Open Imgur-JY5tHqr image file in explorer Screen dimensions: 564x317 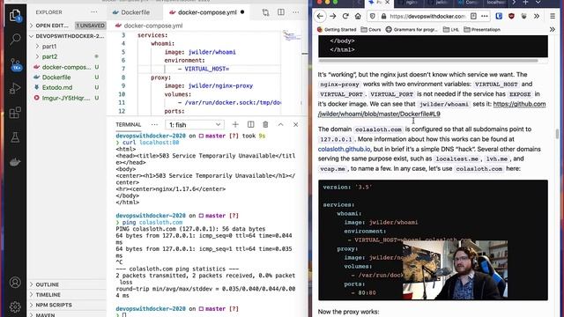click(x=67, y=98)
